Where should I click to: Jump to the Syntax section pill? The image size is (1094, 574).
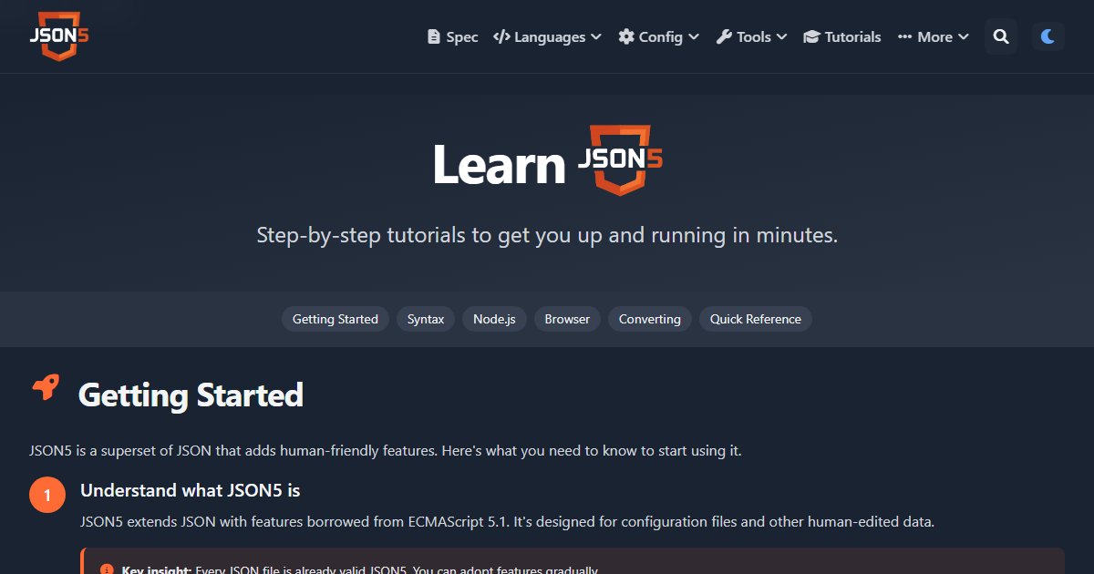coord(426,319)
